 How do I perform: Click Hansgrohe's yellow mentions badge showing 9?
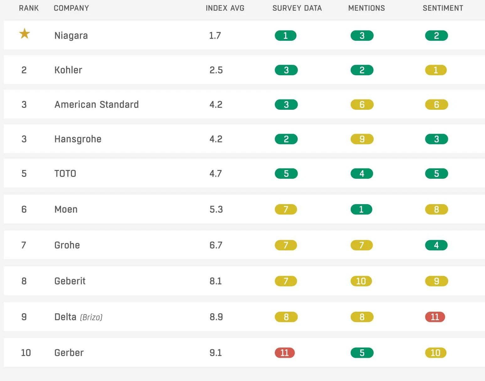point(362,139)
